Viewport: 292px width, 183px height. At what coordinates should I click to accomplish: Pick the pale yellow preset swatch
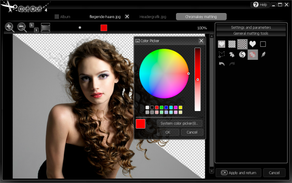tap(181, 112)
